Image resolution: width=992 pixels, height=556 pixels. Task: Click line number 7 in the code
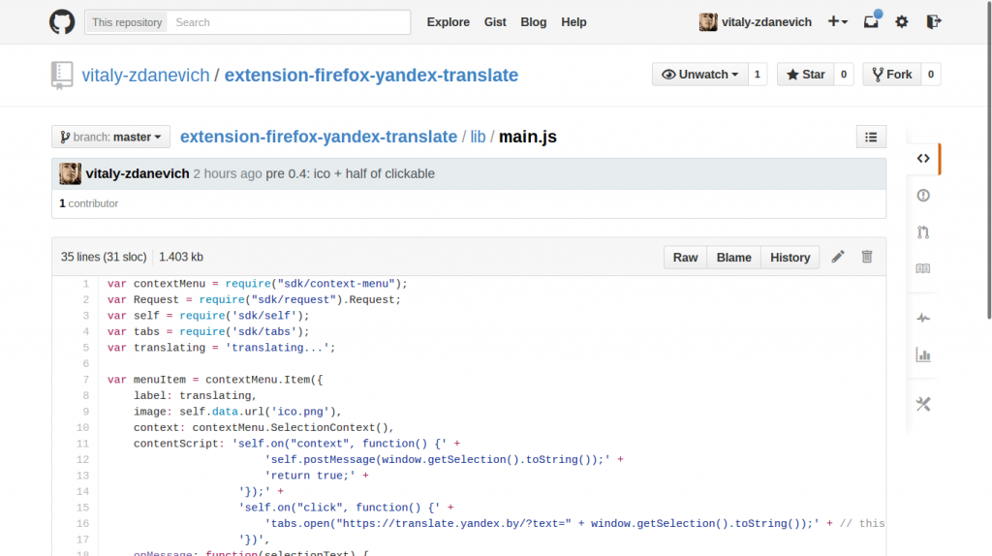85,380
